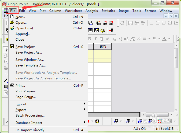Viewport: 181px width, 133px height.
Task: Choose Page Setup... menu entry
Action: (x=48, y=97)
